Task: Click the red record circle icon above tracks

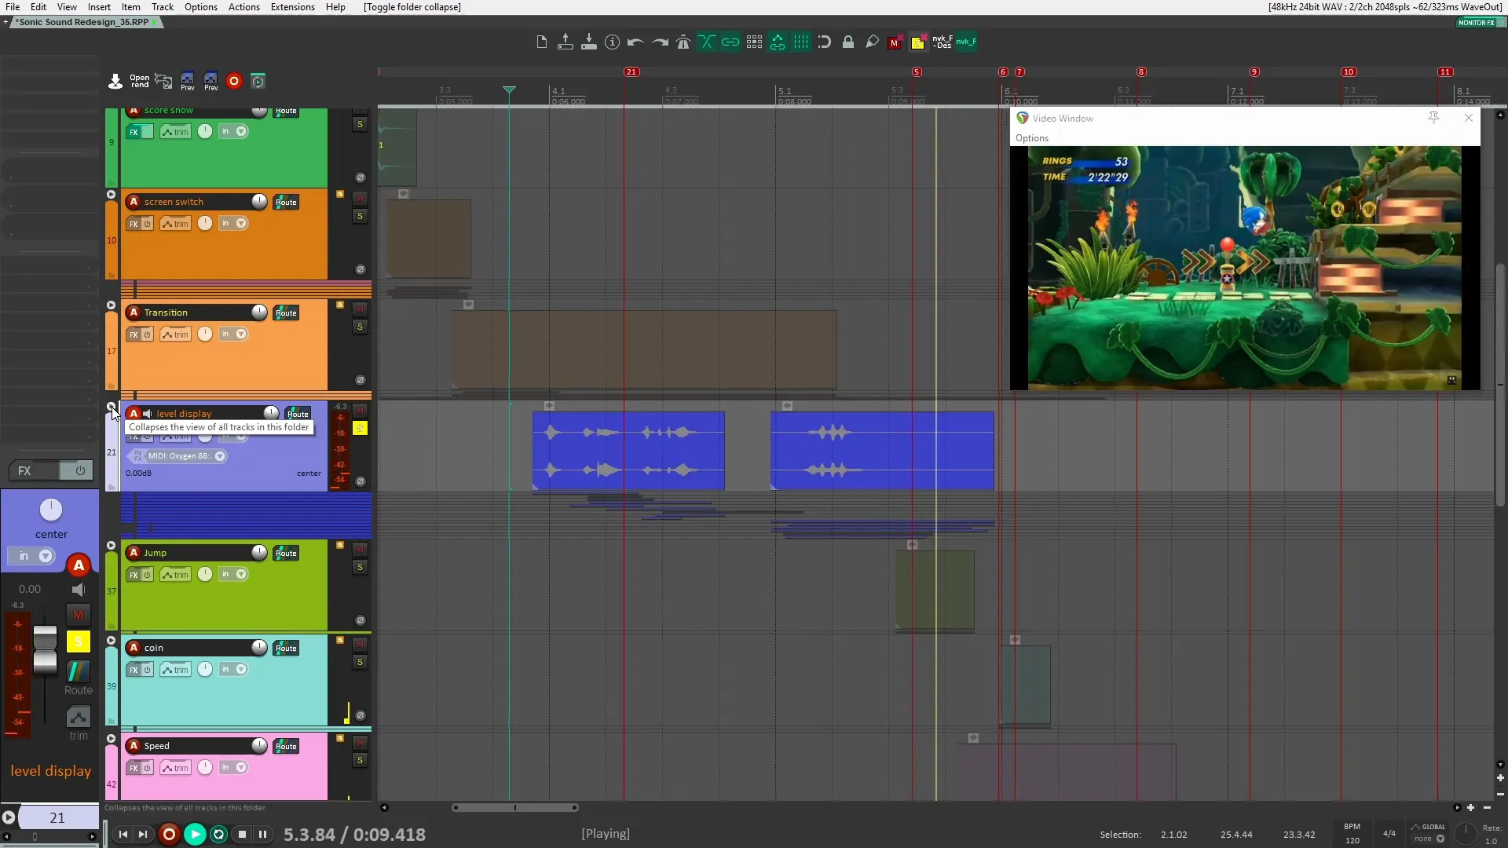Action: coord(234,81)
